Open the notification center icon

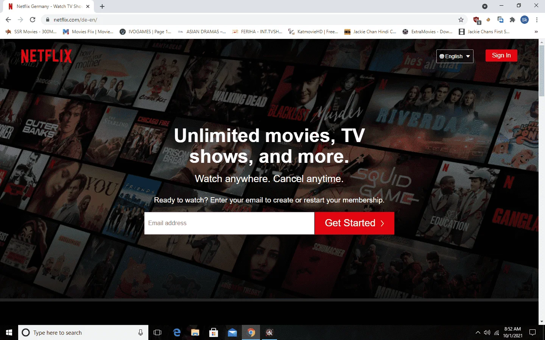pos(533,332)
